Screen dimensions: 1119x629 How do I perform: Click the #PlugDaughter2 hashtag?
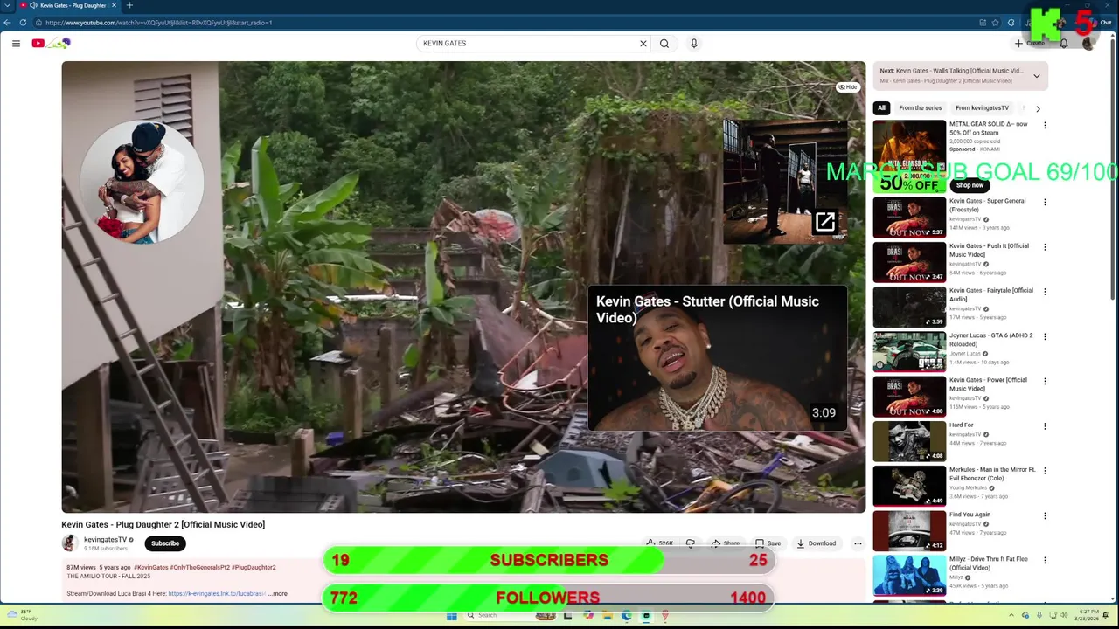(x=254, y=568)
